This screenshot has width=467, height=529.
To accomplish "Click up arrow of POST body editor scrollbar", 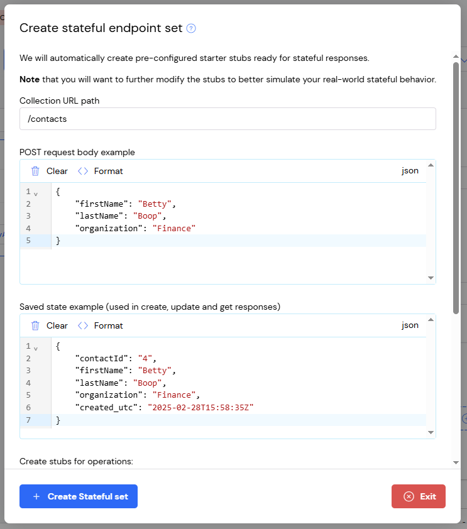I will pos(431,165).
